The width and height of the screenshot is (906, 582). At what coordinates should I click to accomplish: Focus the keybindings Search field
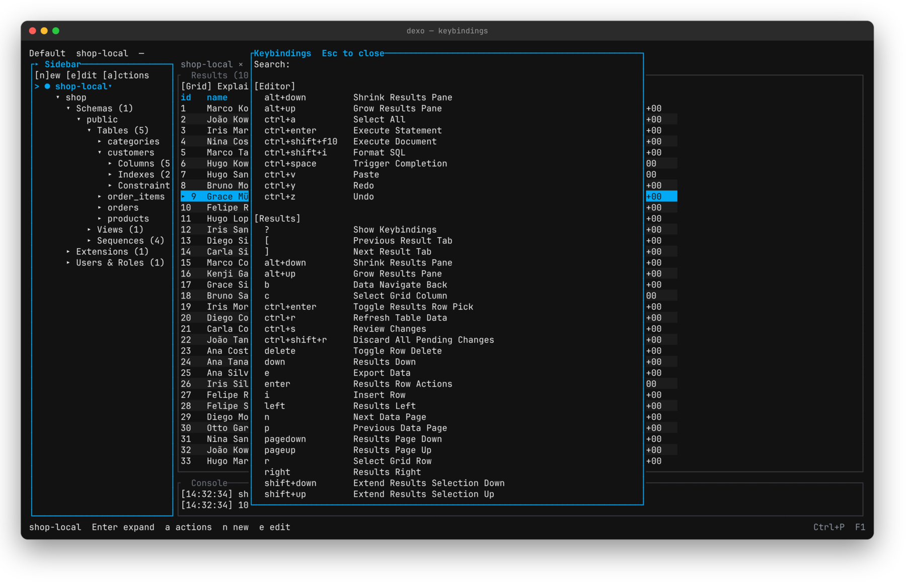click(447, 64)
